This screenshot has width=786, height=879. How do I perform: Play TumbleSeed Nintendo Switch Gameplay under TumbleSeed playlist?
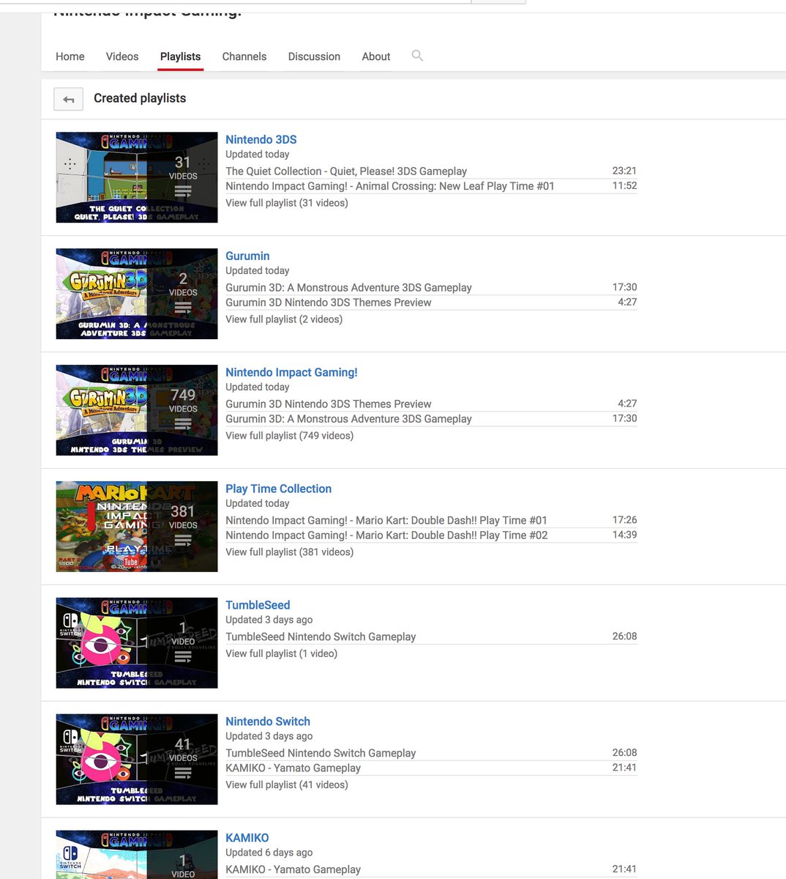coord(321,637)
